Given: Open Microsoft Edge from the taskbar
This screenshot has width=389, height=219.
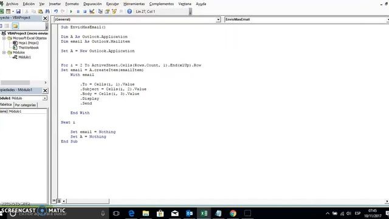Looking at the screenshot, I should pos(131,214).
